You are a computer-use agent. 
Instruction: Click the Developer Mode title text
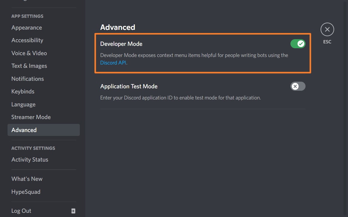(x=121, y=44)
